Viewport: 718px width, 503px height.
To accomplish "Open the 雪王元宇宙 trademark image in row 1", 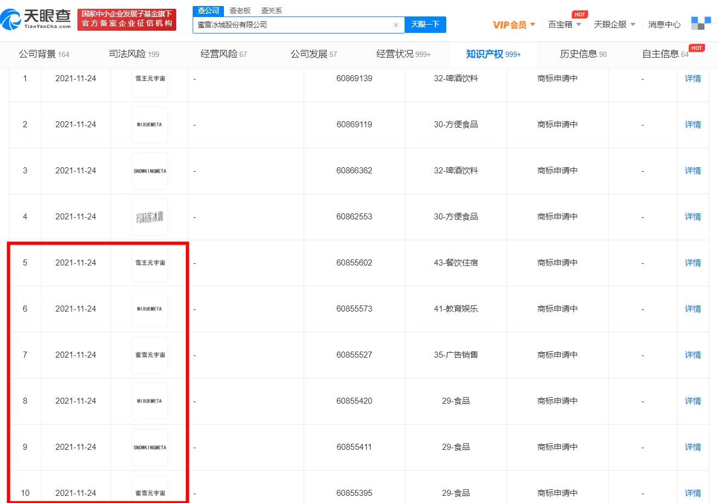I will tap(150, 78).
